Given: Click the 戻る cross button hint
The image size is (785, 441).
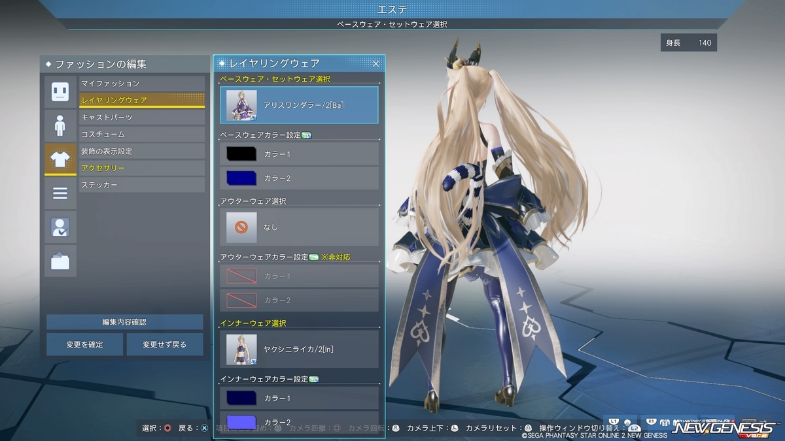Looking at the screenshot, I should [193, 428].
